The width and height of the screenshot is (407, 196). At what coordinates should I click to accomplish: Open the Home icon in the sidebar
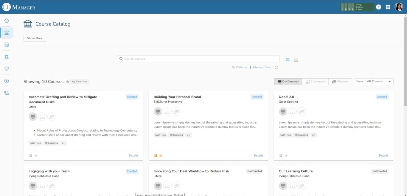click(x=7, y=20)
